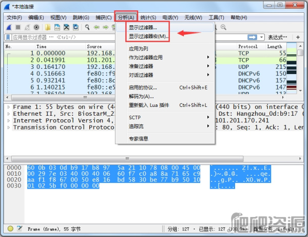Go forward to next packet arrow
Image resolution: width=308 pixels, height=237 pixels.
(x=105, y=27)
